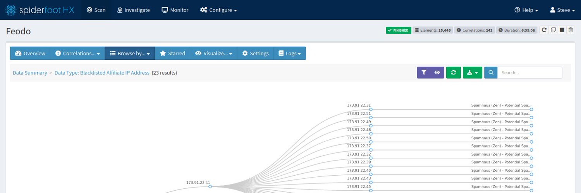Toggle visibility with the eye icon
Image resolution: width=581 pixels, height=193 pixels.
437,73
